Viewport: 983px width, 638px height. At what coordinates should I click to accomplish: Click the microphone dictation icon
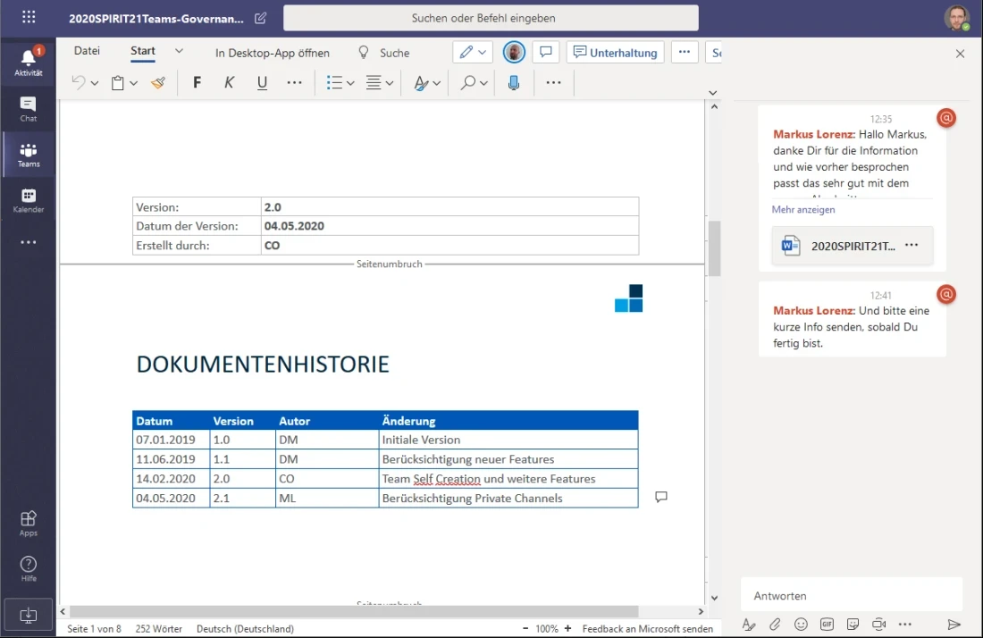(x=514, y=83)
